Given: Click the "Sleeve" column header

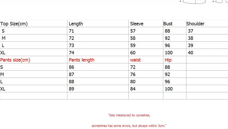Looking at the screenshot, I should [136, 24].
